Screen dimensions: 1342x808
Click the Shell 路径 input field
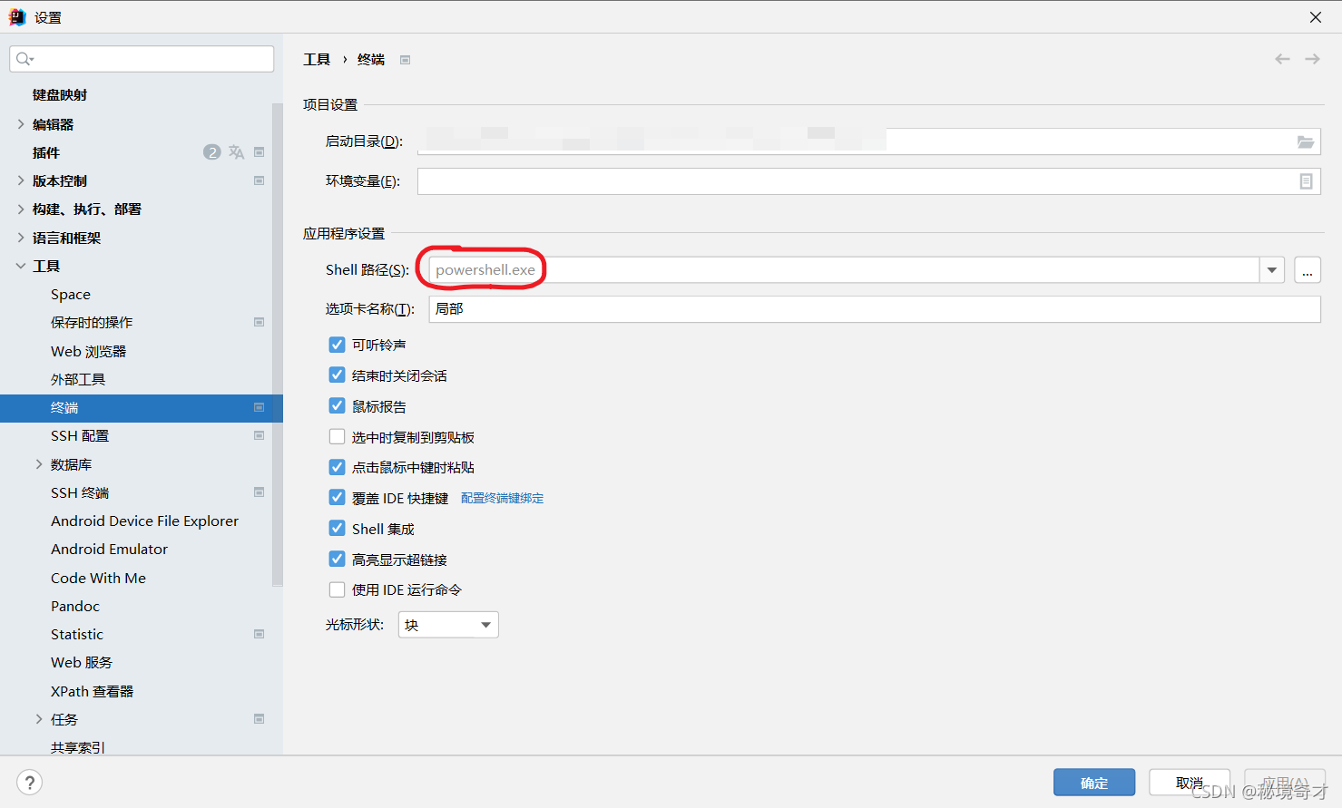pyautogui.click(x=844, y=270)
